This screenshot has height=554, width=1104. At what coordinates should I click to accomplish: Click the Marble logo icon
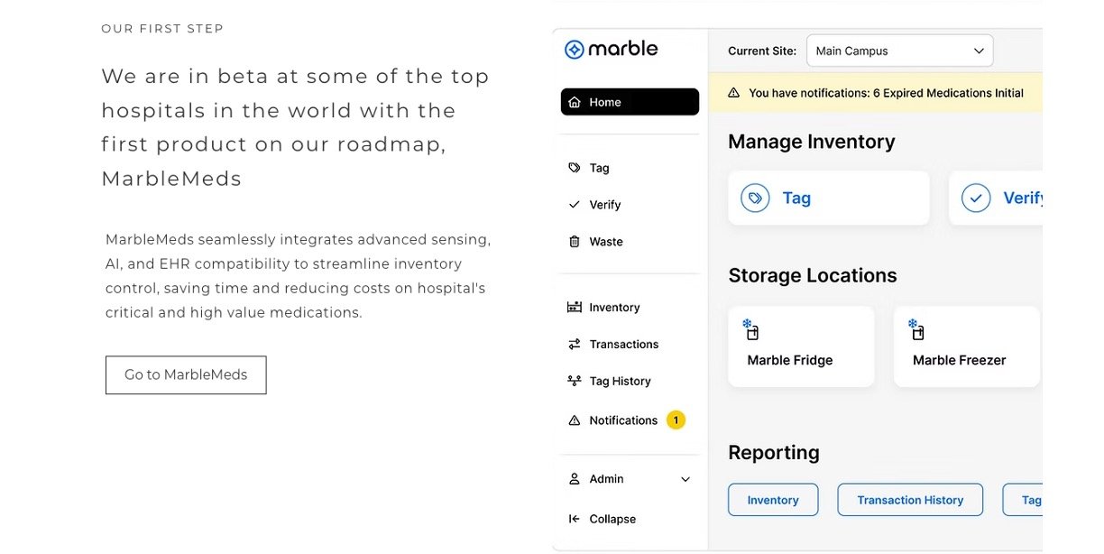[575, 50]
